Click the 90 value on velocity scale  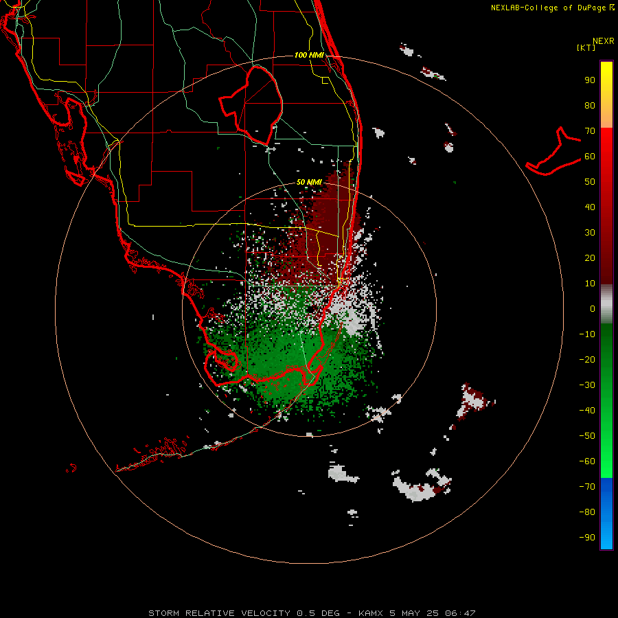[x=590, y=80]
